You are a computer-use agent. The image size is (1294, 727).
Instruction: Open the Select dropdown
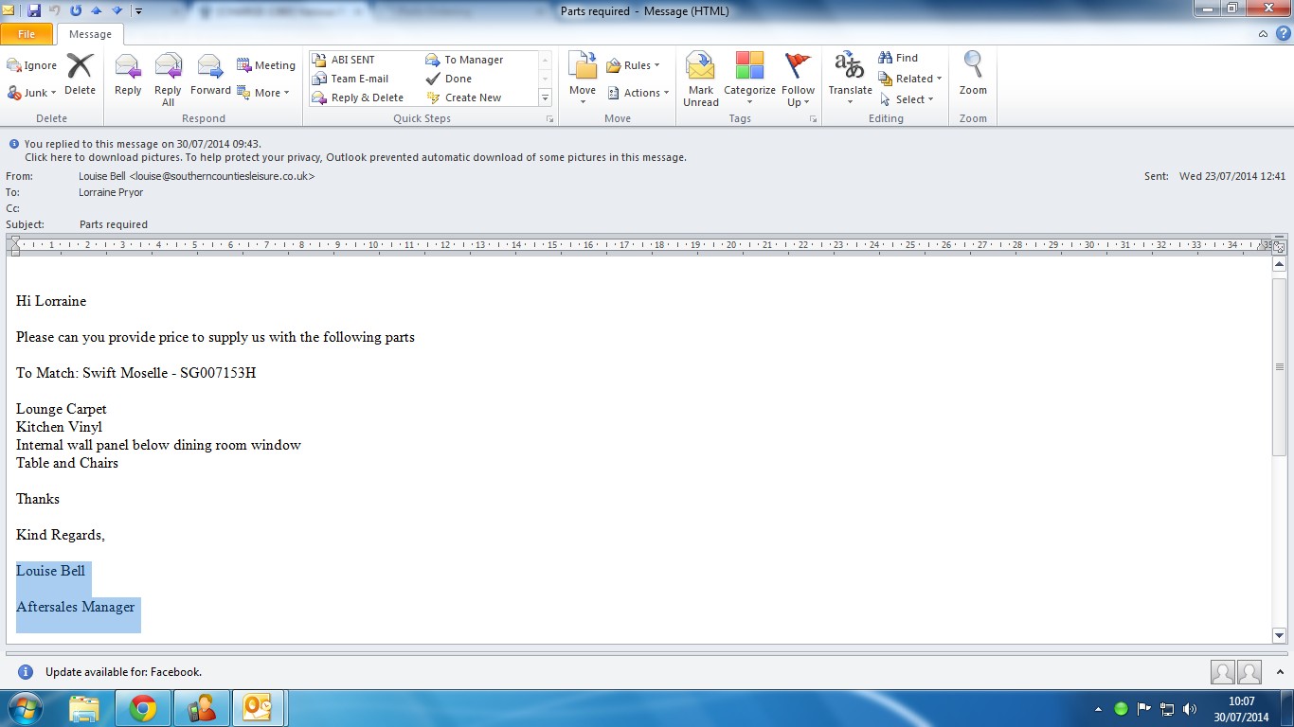tap(907, 99)
